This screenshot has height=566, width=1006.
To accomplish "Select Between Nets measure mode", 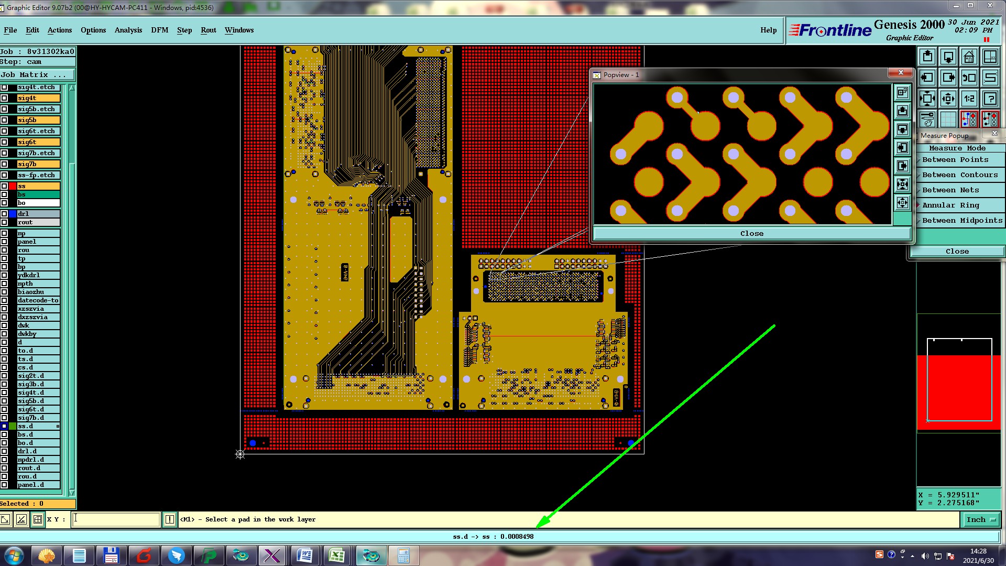I will pyautogui.click(x=950, y=190).
